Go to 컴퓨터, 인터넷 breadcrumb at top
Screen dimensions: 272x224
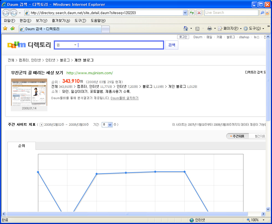(30, 60)
